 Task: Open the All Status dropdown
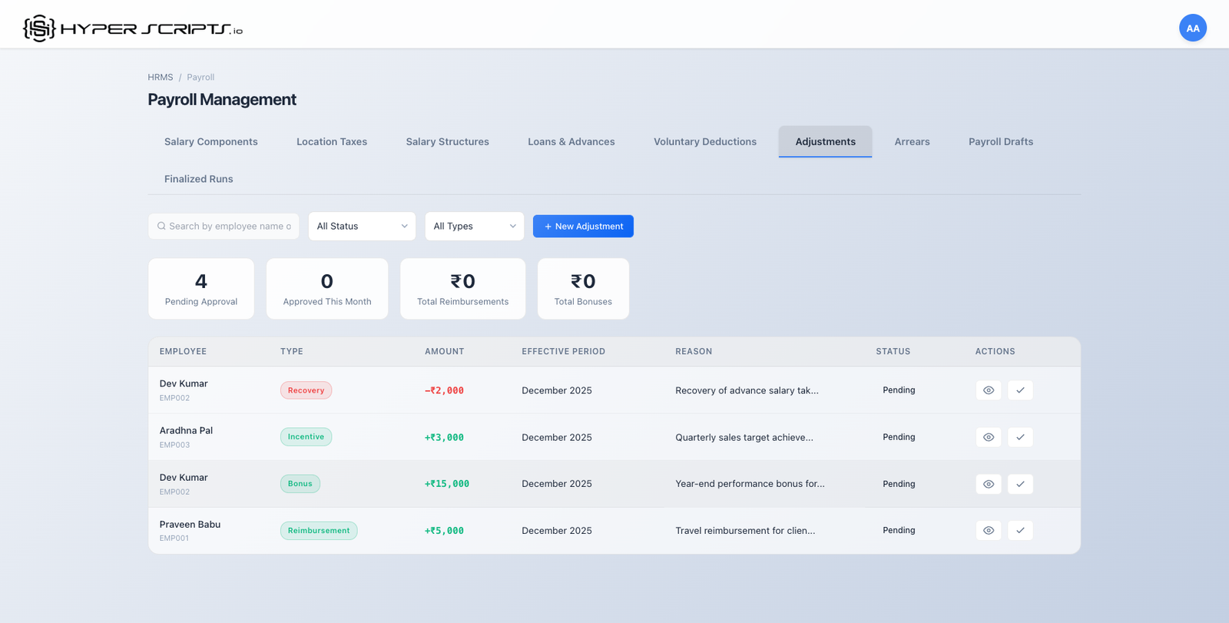(x=362, y=227)
